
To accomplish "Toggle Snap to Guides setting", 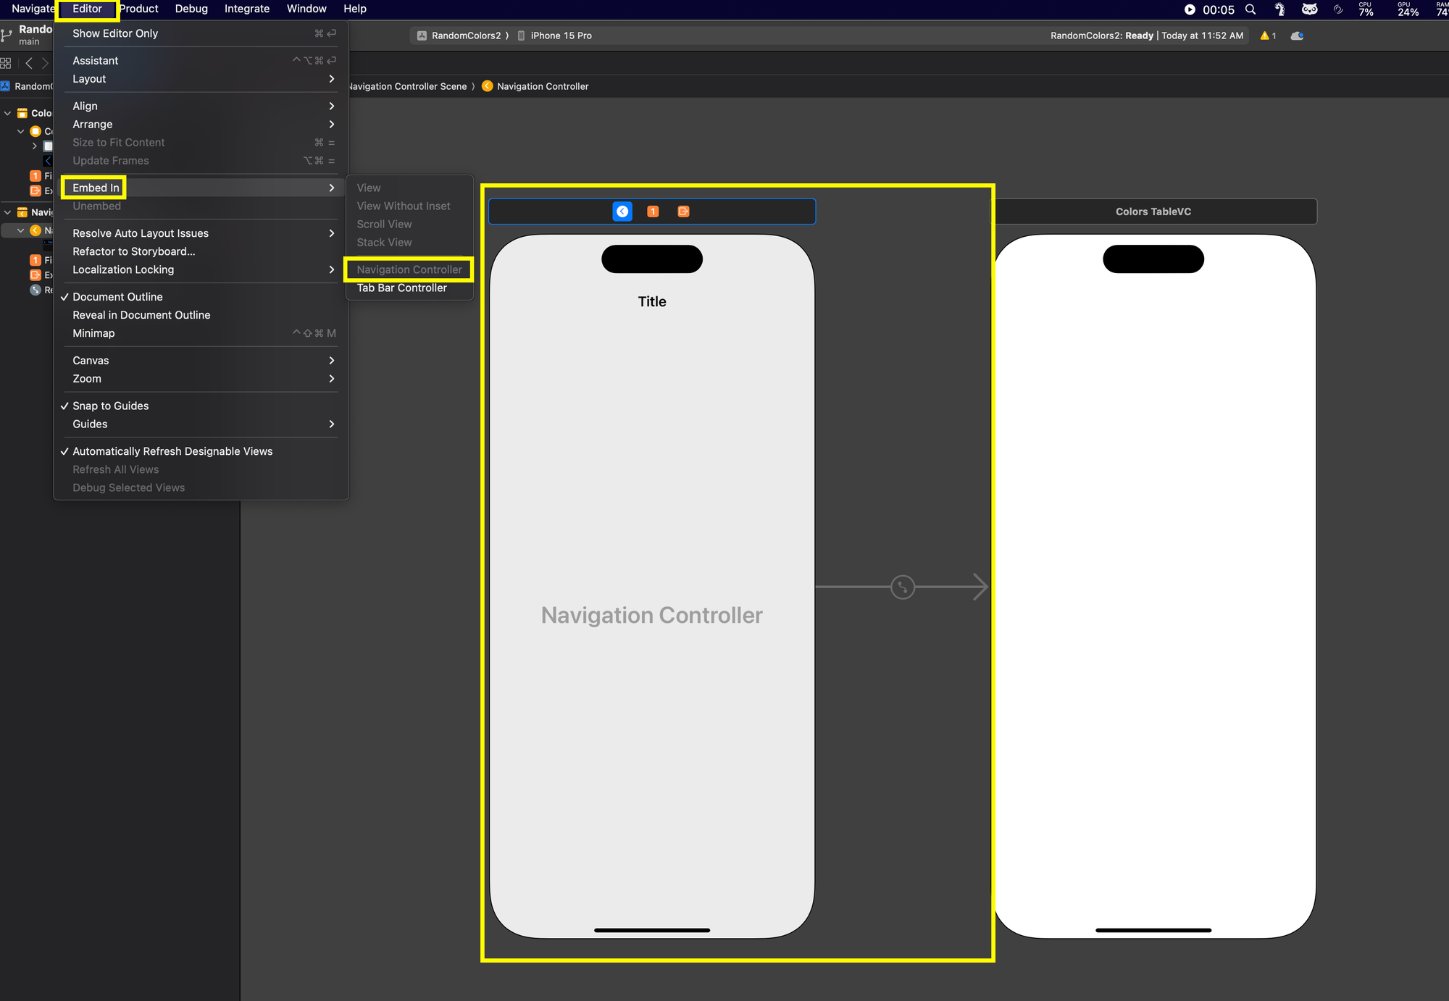I will click(x=110, y=405).
